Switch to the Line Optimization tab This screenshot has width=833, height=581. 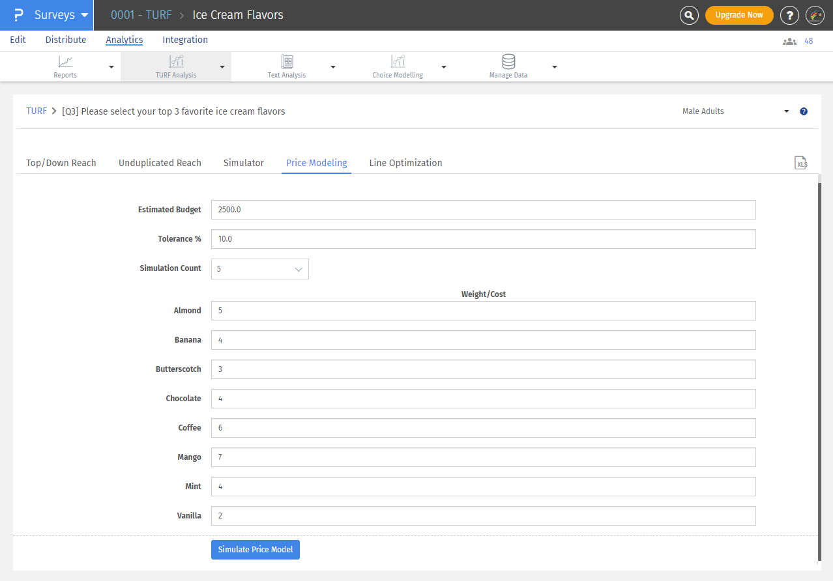coord(405,163)
